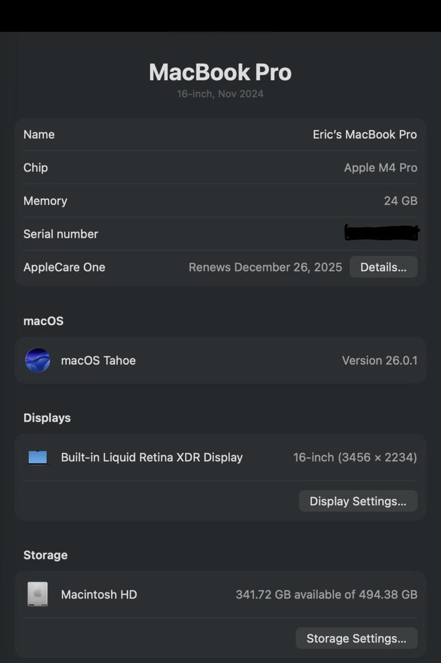441x663 pixels.
Task: Click the macOS Tahoe name label
Action: (98, 360)
